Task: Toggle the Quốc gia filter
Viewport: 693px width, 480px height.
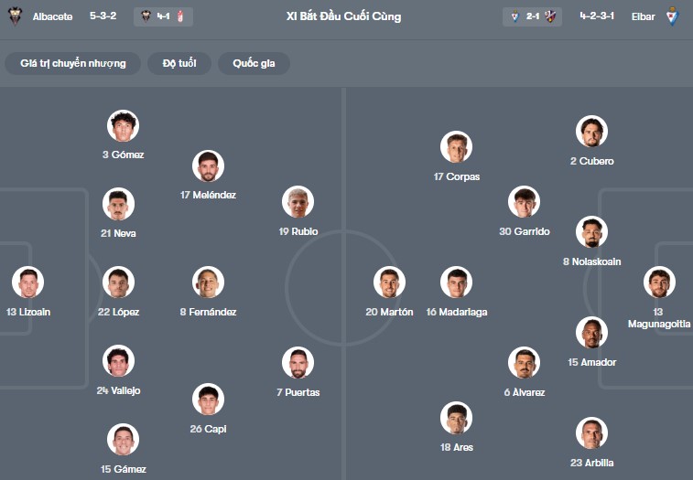Action: (254, 63)
